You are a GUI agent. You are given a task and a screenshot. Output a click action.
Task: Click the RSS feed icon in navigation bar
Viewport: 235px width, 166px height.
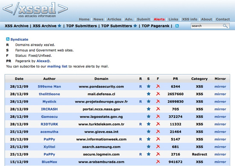click(177, 26)
